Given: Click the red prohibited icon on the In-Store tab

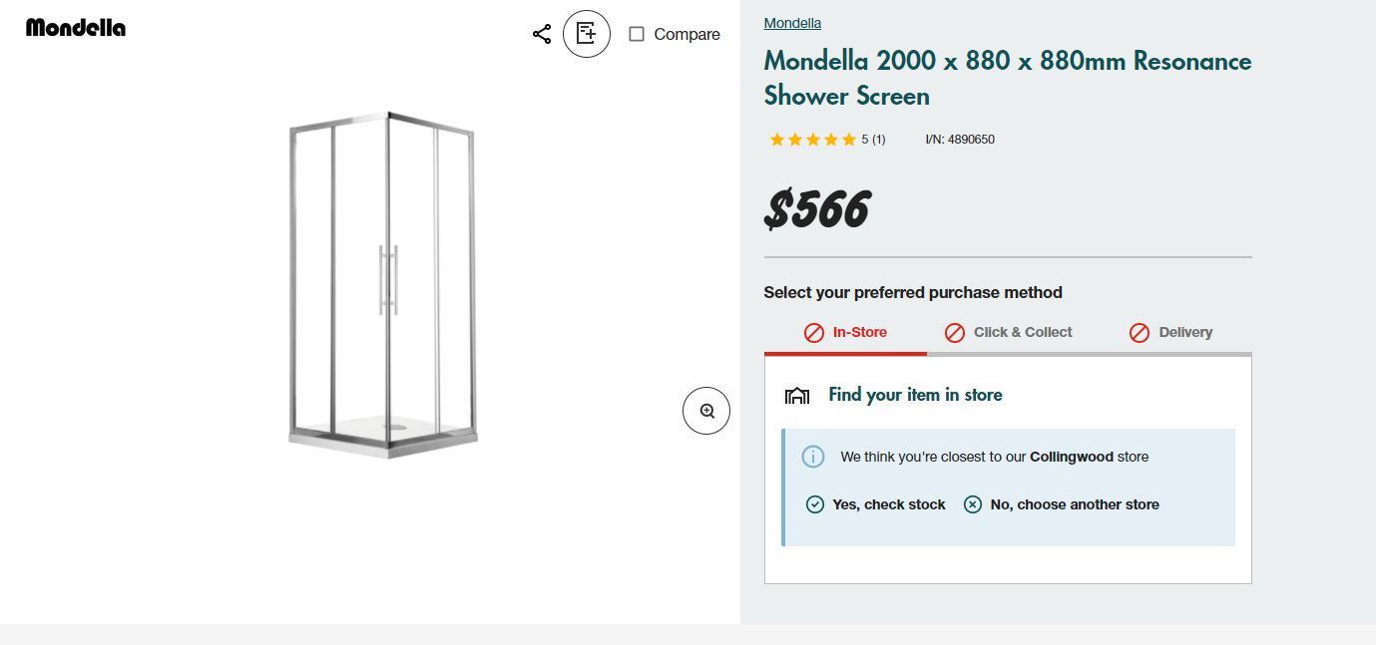Looking at the screenshot, I should [x=812, y=332].
